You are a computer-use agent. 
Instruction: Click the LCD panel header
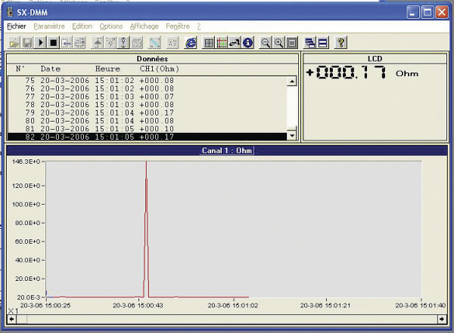[375, 59]
